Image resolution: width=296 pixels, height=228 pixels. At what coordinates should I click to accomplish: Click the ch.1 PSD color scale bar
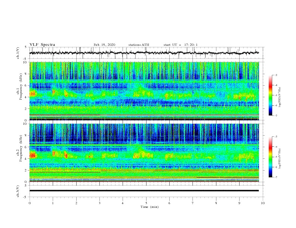(x=270, y=95)
